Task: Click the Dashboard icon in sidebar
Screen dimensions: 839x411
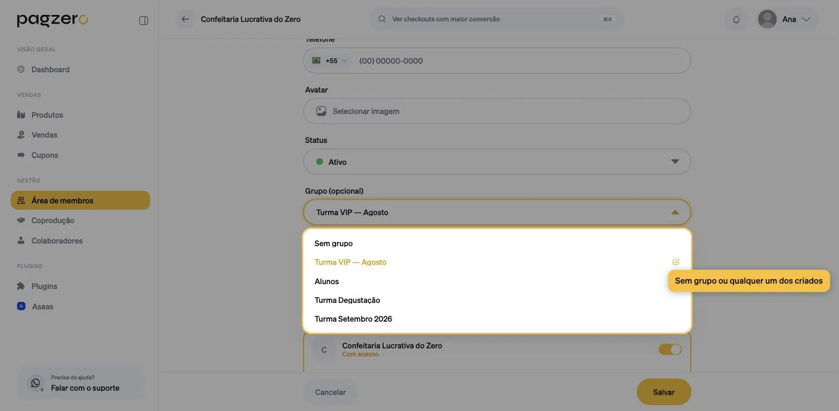Action: (x=21, y=69)
